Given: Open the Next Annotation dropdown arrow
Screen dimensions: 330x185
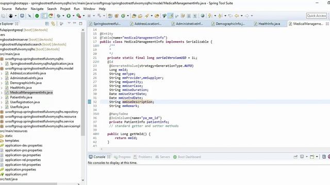Looking at the screenshot, I should tap(215, 16).
